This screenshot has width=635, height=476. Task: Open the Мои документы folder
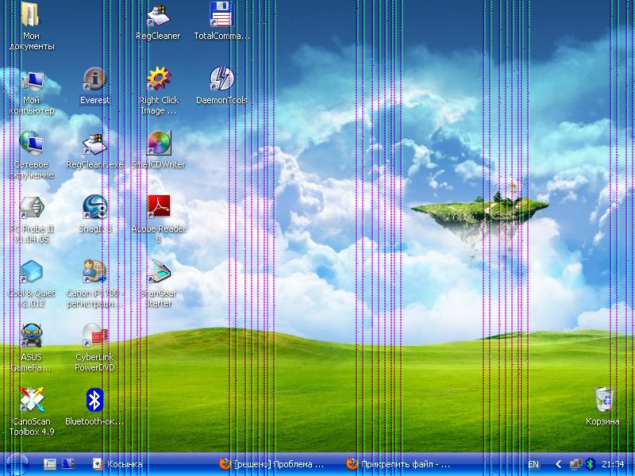click(32, 16)
